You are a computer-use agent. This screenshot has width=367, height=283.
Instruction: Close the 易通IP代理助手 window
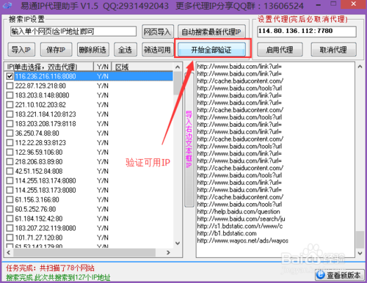click(353, 4)
